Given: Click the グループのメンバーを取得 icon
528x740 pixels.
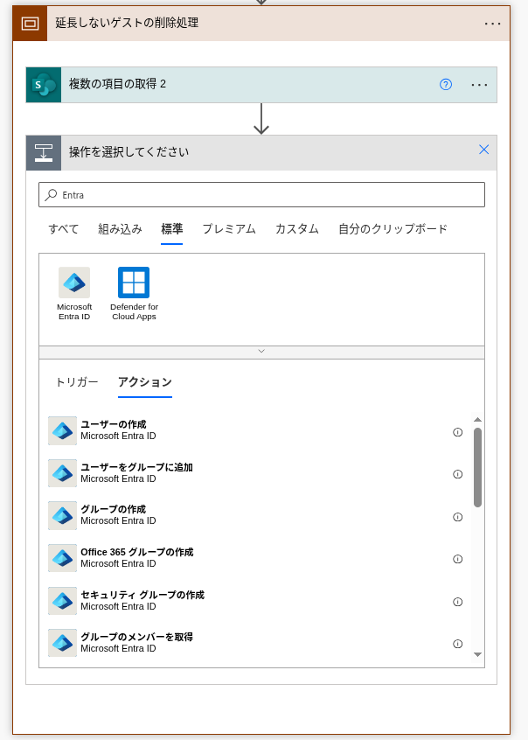Looking at the screenshot, I should (x=62, y=643).
